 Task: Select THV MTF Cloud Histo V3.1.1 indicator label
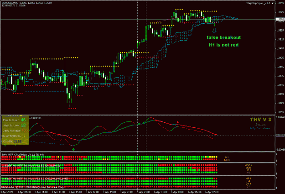pyautogui.click(x=23, y=154)
